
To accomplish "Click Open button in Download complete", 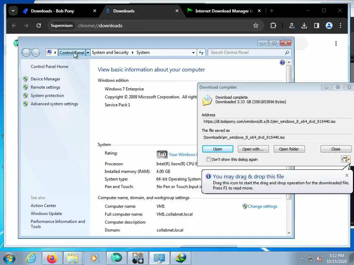I will tap(218, 149).
